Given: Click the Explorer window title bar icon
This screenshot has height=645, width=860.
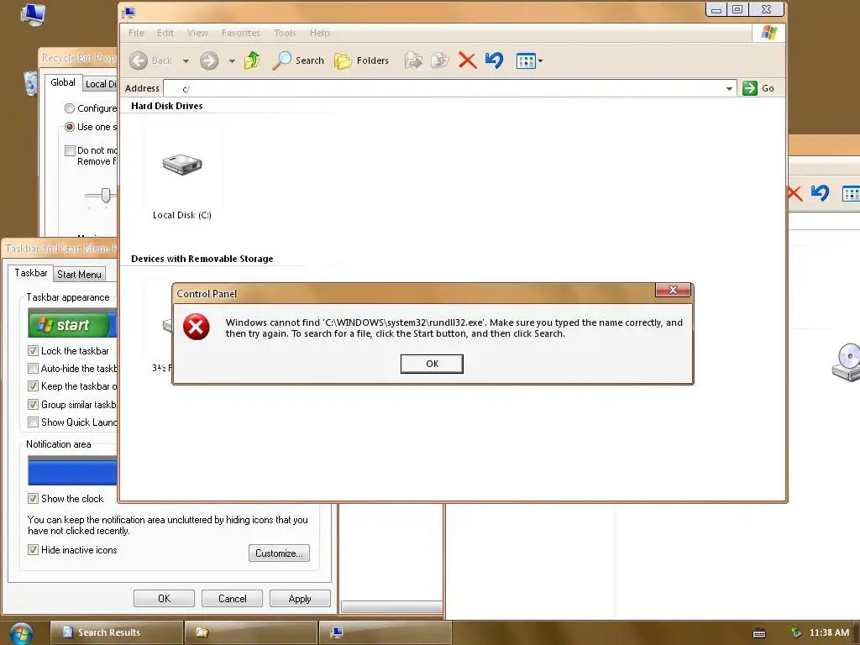Looking at the screenshot, I should [x=128, y=12].
